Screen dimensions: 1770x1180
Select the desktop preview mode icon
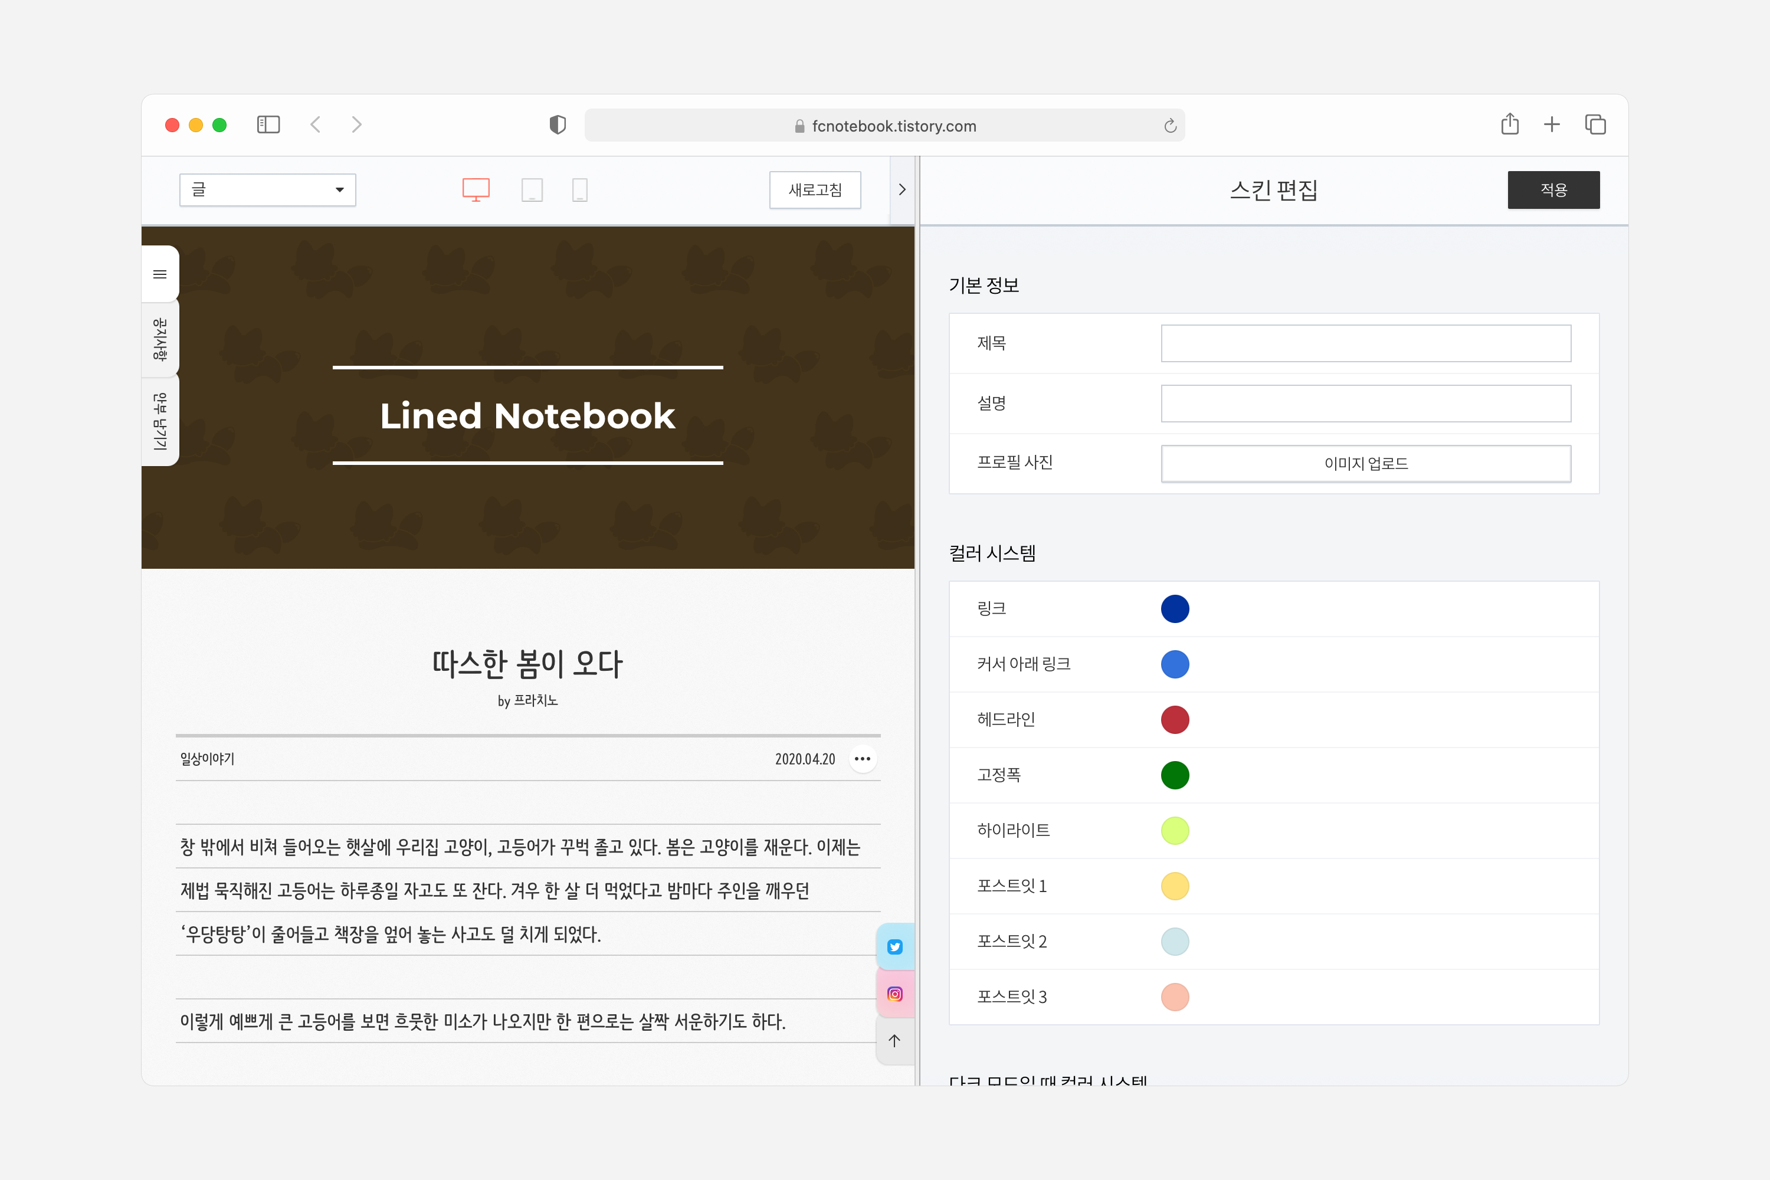point(476,189)
